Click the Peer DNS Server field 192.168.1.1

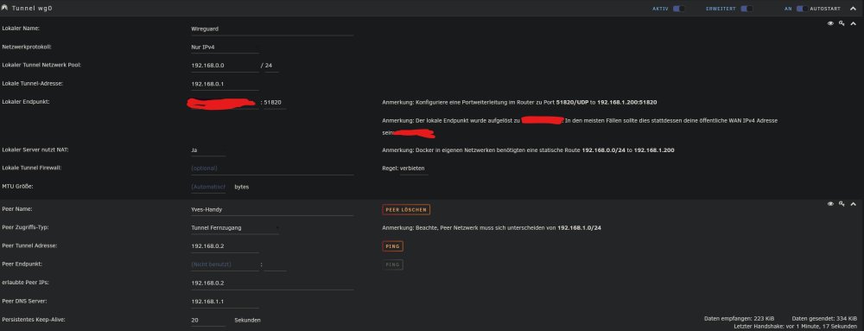[225, 302]
